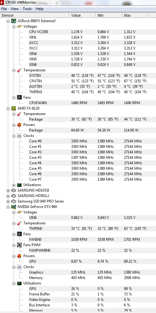Open the Tools menu

27,9
